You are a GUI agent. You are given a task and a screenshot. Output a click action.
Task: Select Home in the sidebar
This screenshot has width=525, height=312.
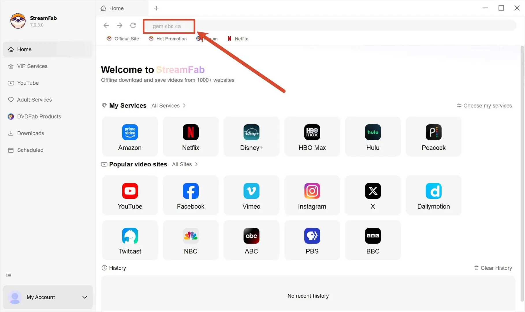click(48, 49)
